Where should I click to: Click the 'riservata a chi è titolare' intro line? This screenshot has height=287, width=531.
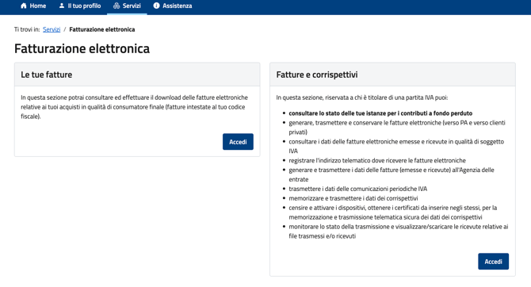point(361,98)
